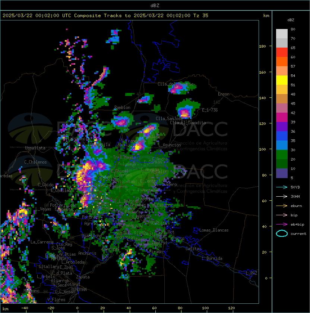The height and width of the screenshot is (313, 310).
Task: Select the purple 36-39 dBZ legend swatch
Action: point(282,127)
